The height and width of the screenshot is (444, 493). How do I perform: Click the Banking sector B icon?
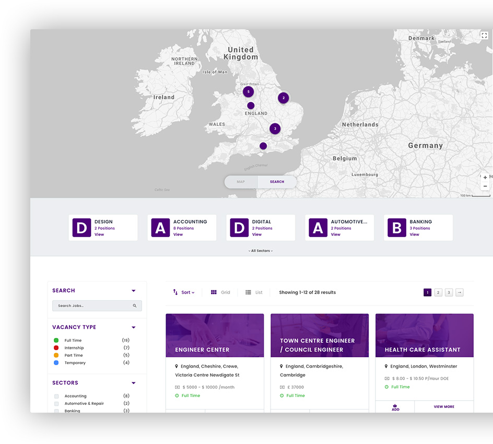tap(396, 227)
